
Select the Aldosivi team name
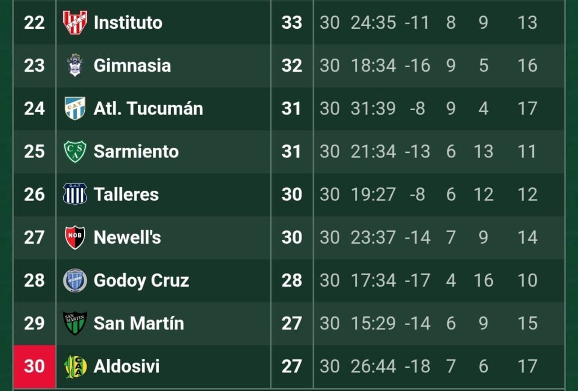(x=126, y=366)
